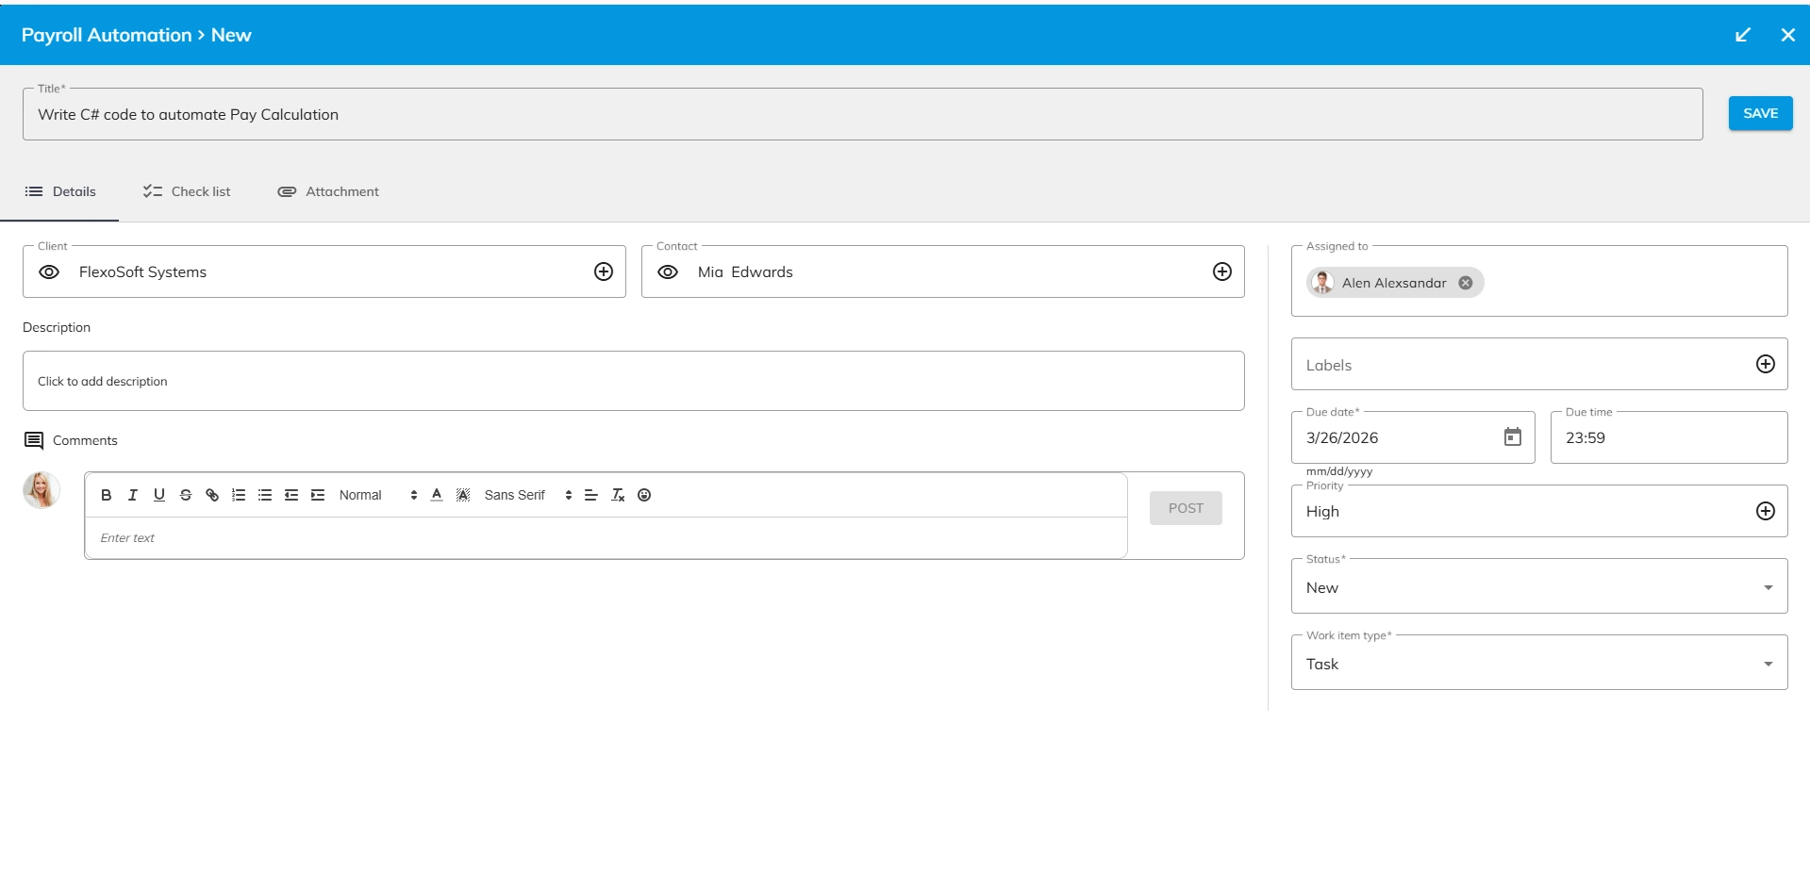This screenshot has height=888, width=1810.
Task: Open the text color picker
Action: [437, 495]
